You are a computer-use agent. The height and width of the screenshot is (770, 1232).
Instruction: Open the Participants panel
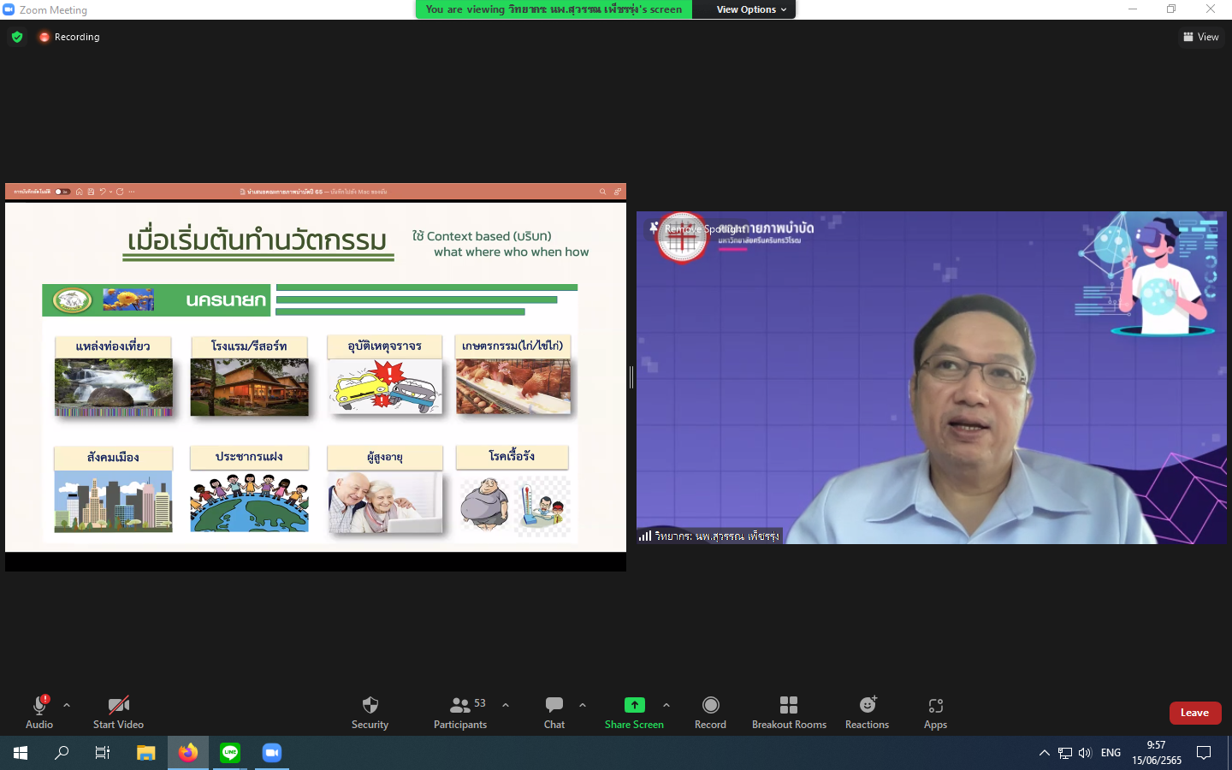[x=460, y=712]
